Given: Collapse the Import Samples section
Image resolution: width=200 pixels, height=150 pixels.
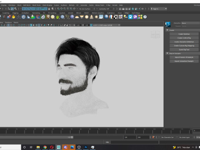Looking at the screenshot, I should tap(167, 53).
